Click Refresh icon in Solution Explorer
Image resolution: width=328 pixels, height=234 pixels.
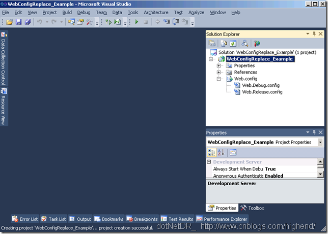(x=233, y=43)
